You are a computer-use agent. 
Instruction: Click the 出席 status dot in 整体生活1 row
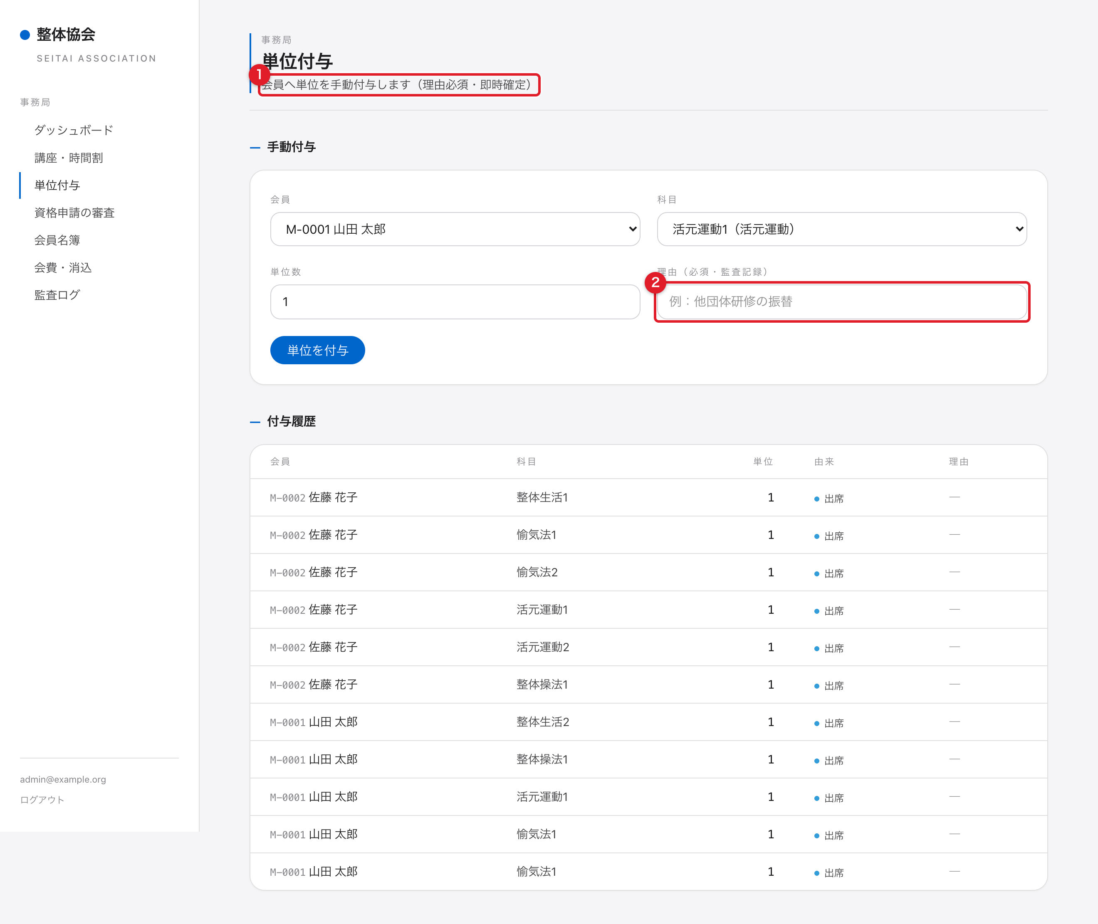(816, 499)
